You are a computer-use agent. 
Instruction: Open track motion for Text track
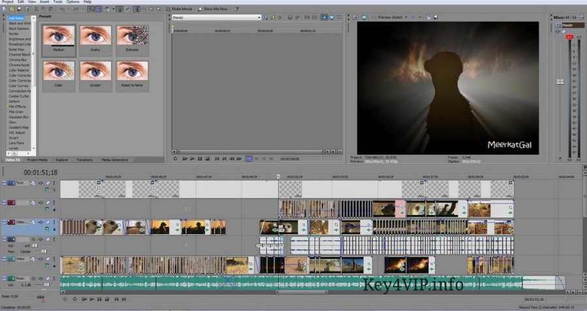(33, 183)
